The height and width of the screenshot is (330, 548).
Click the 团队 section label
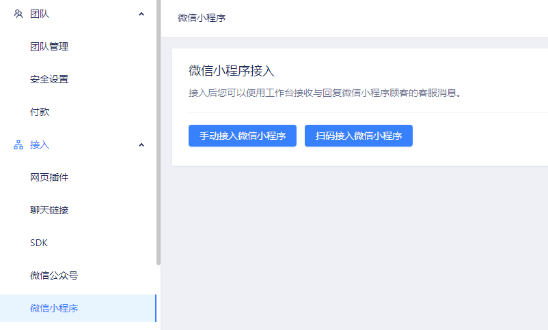[x=40, y=14]
